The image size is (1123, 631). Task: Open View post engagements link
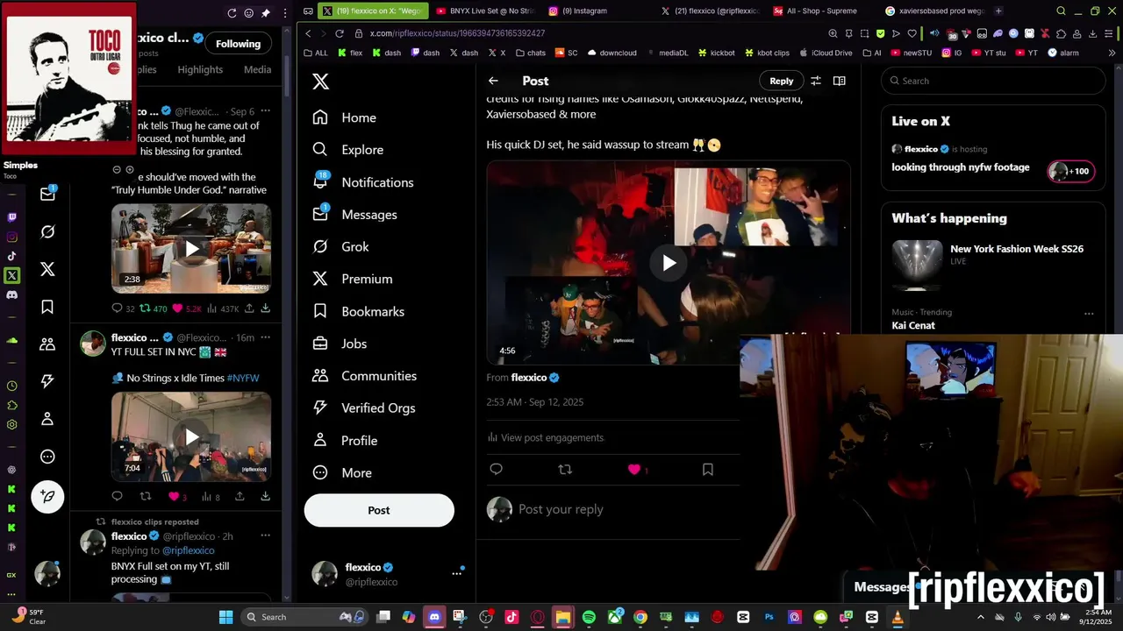click(x=545, y=437)
